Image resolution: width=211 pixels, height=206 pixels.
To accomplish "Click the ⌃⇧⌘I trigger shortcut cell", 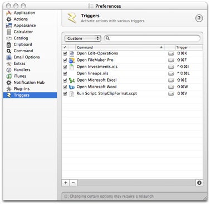I will 183,67.
